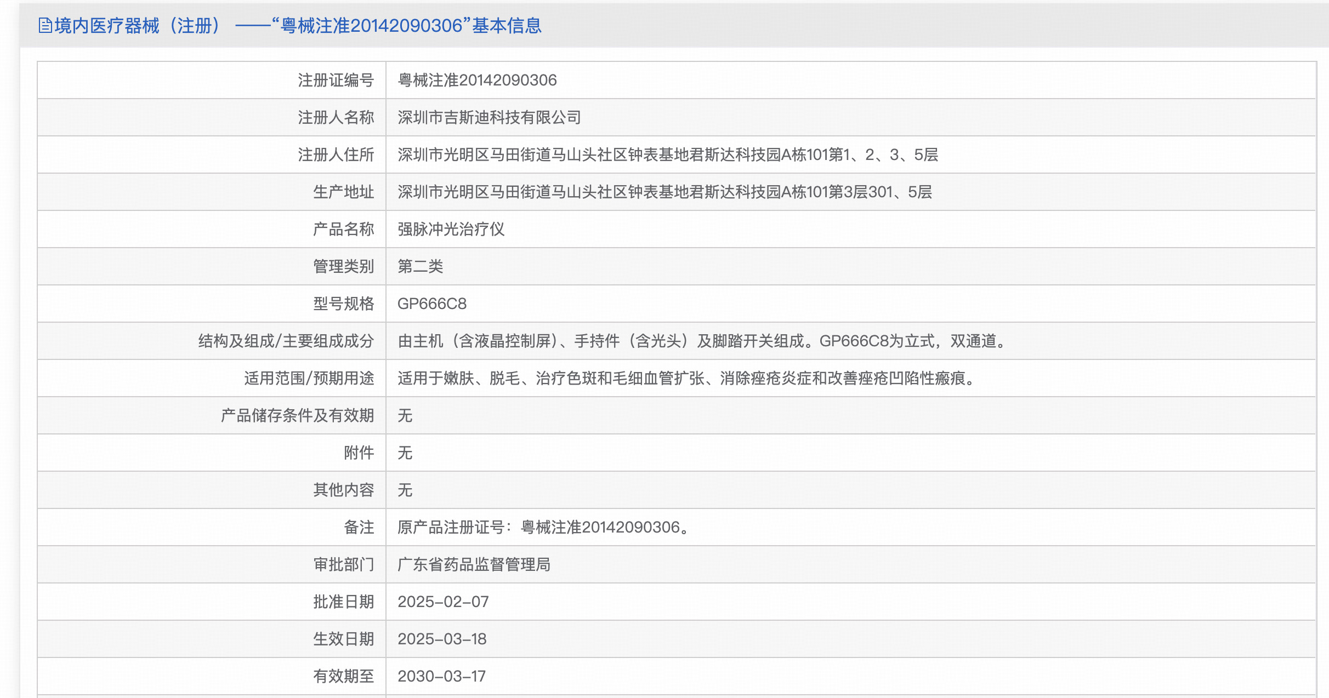This screenshot has width=1329, height=698.
Task: Click the effective date 2025-03-18 cell
Action: tap(444, 639)
